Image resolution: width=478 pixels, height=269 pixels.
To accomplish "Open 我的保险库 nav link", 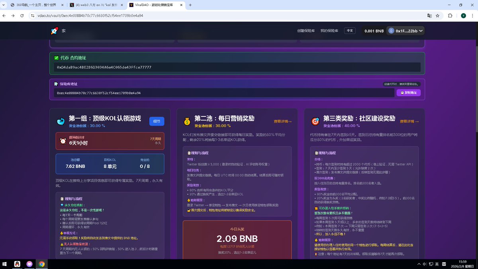I will pos(329,31).
